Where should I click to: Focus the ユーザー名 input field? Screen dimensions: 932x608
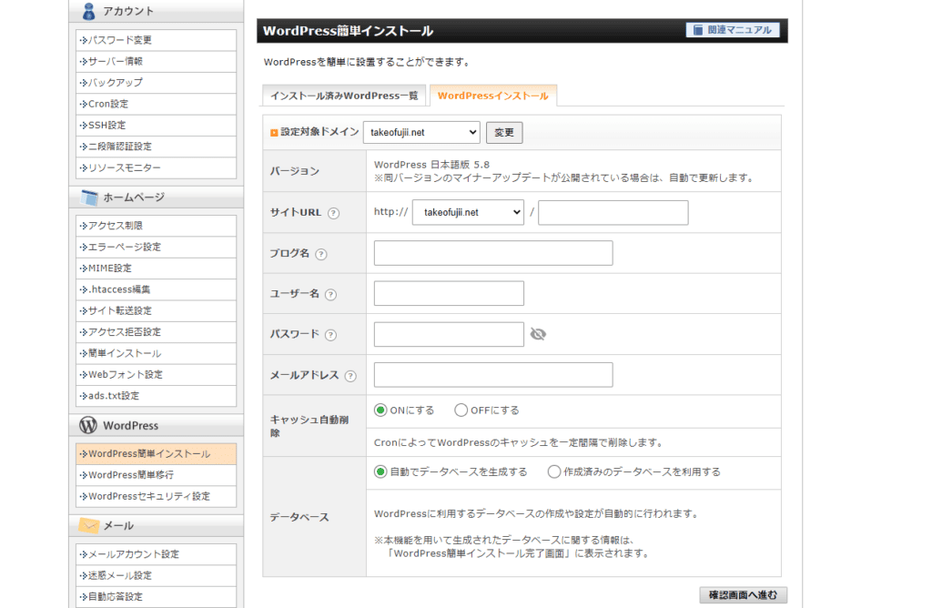click(449, 294)
